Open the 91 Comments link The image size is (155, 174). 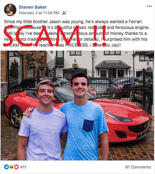(138, 167)
